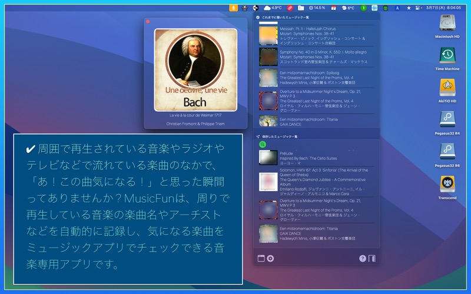Click the door icon at panel bottom right
471x294 pixels.
tap(372, 258)
